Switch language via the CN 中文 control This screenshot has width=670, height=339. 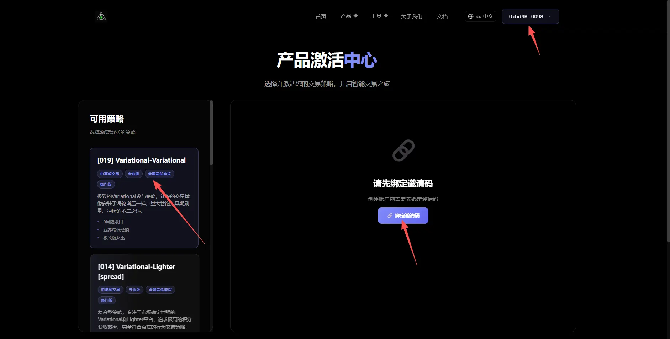click(480, 16)
